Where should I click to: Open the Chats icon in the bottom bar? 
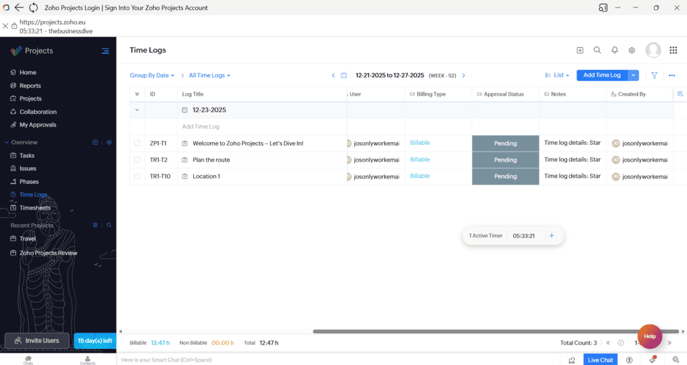pos(28,360)
